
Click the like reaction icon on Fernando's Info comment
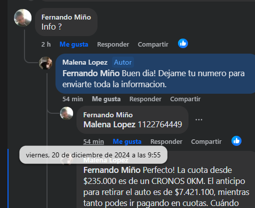pos(183,44)
